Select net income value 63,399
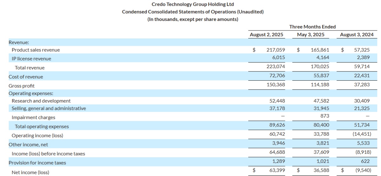Viewport: 381px width, 176px height. click(x=277, y=170)
